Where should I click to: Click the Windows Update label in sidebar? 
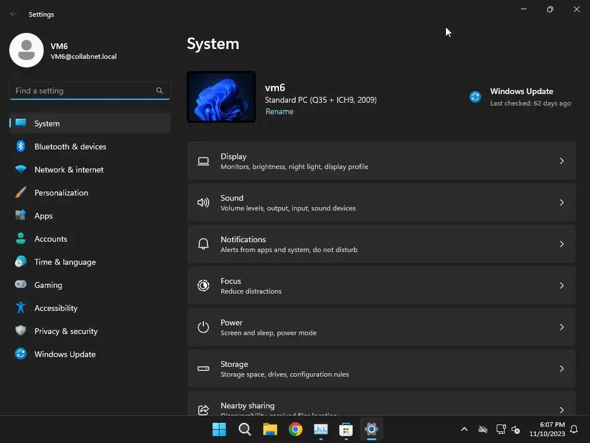coord(65,354)
